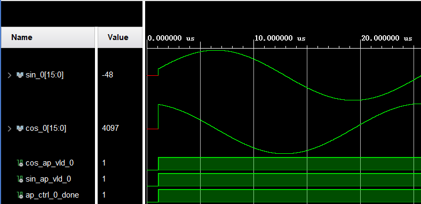Click the 0.000000 us timeline marker
The width and height of the screenshot is (421, 204).
(171, 38)
